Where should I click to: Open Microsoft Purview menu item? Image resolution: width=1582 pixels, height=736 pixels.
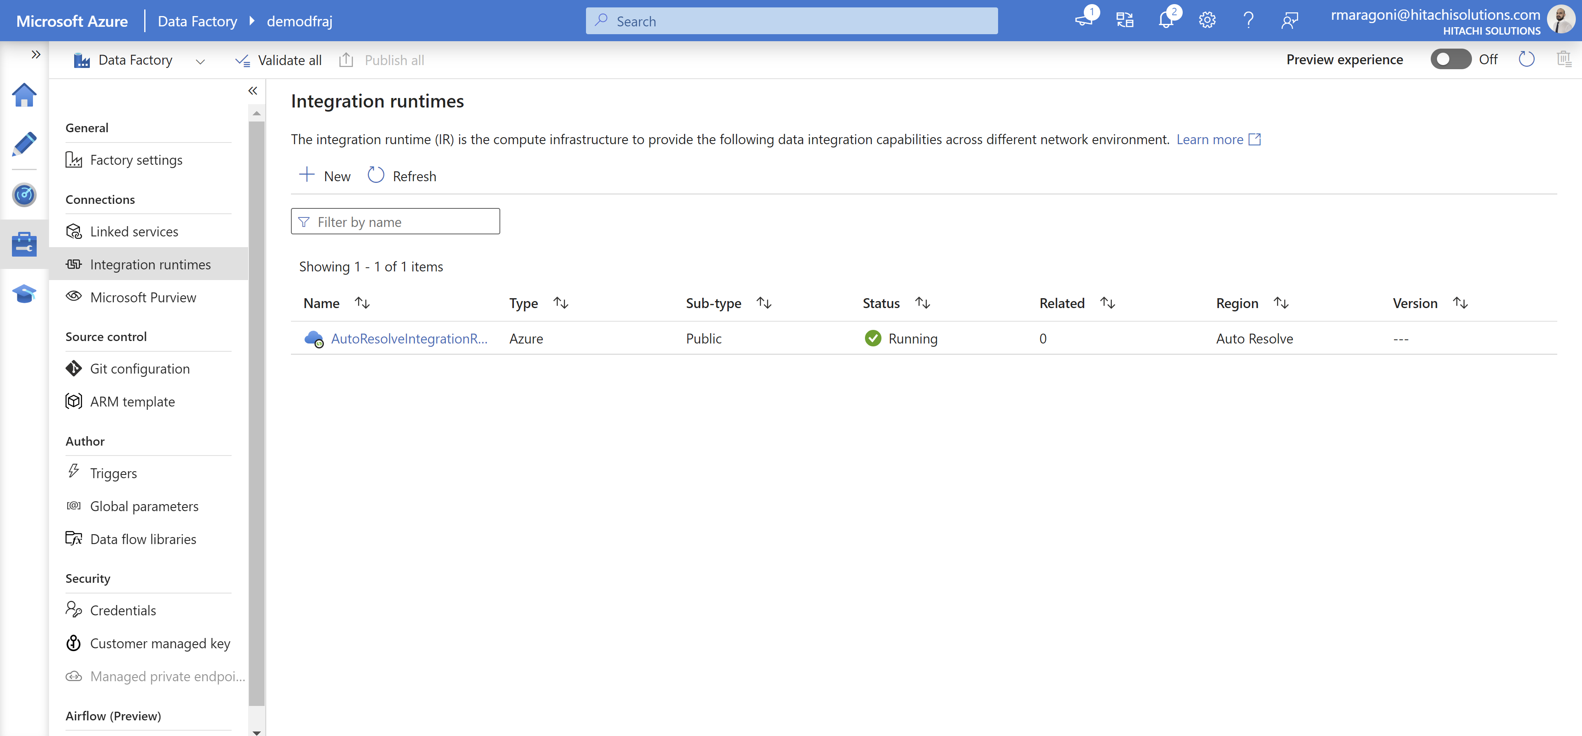click(x=149, y=298)
